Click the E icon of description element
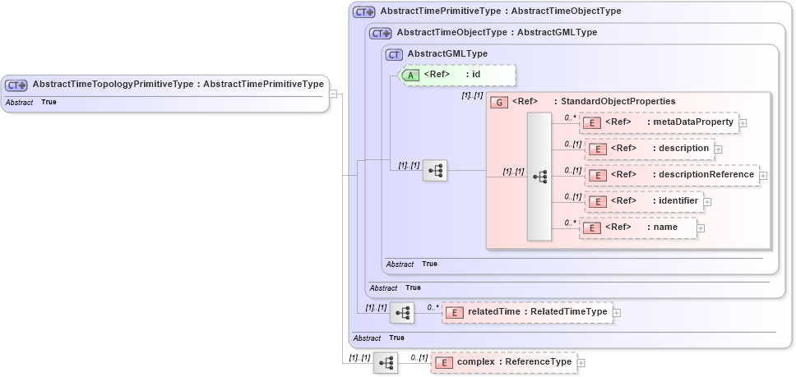 pyautogui.click(x=598, y=149)
